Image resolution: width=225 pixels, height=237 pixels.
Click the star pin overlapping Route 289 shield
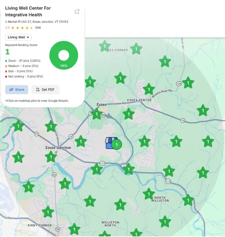tap(97, 114)
